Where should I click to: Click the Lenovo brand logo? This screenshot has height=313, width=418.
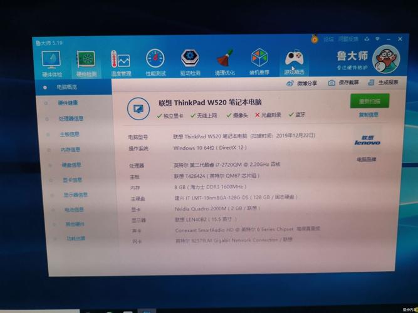367,141
